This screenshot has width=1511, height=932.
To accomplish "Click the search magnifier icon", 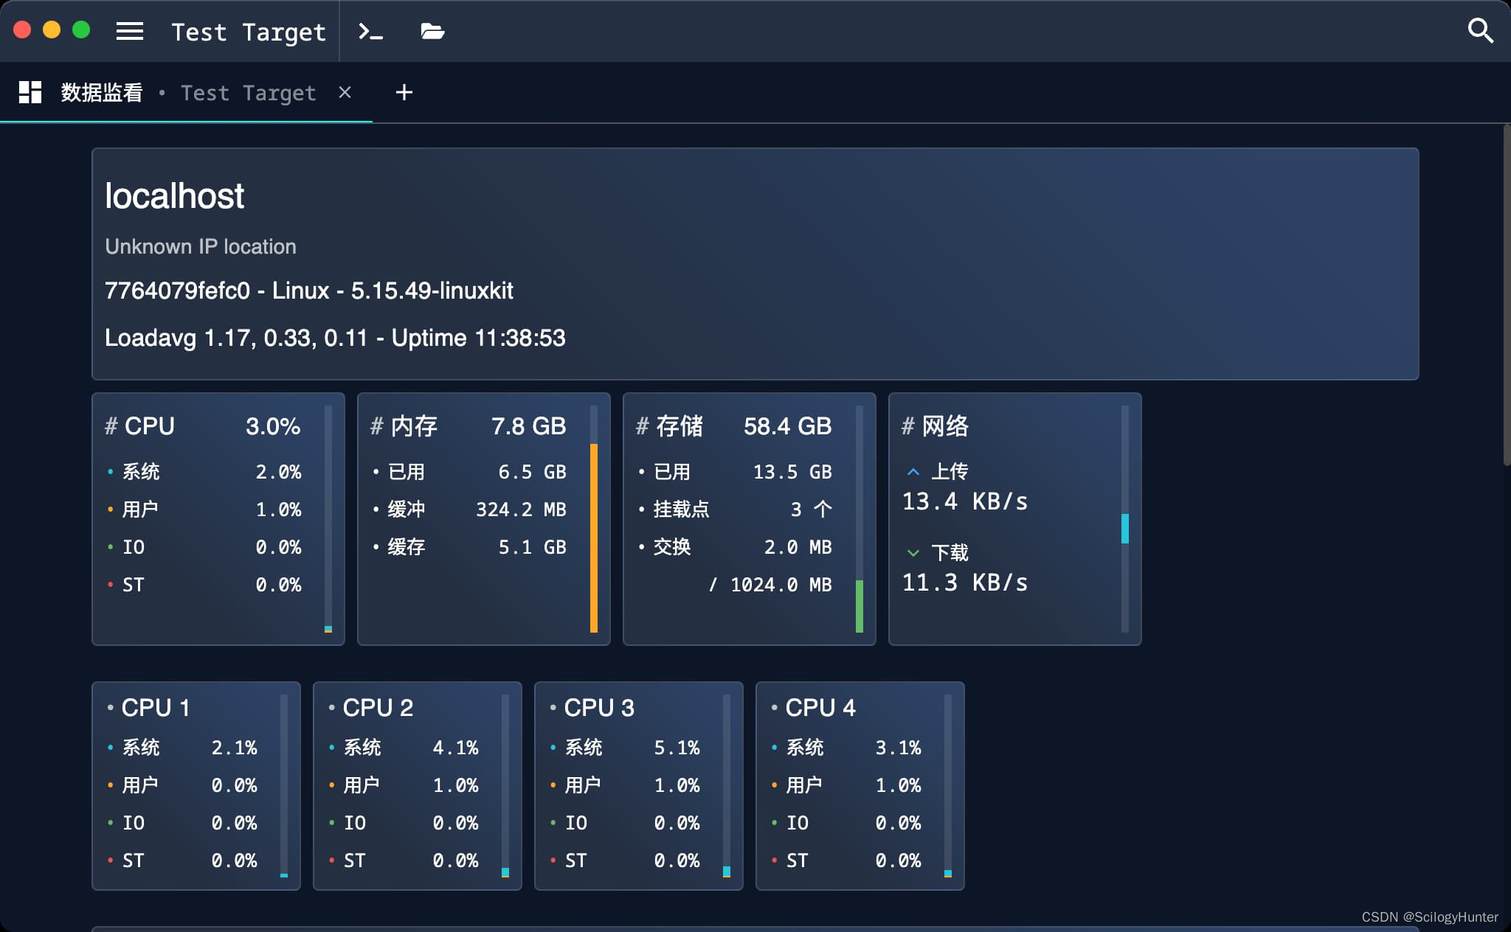I will [1480, 31].
